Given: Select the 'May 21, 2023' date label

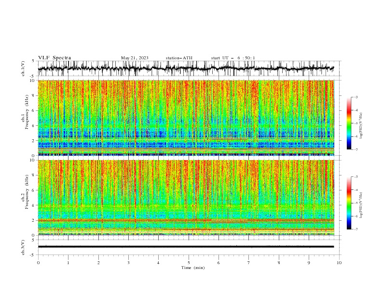Looking at the screenshot, I should [x=135, y=58].
